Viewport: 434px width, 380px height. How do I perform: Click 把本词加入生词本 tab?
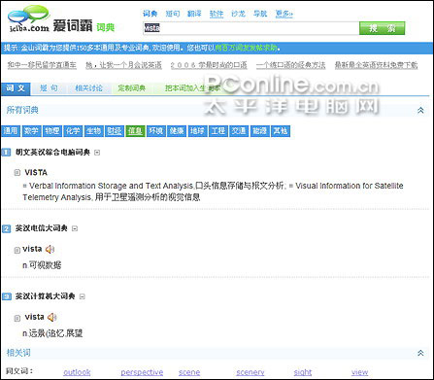pyautogui.click(x=192, y=88)
